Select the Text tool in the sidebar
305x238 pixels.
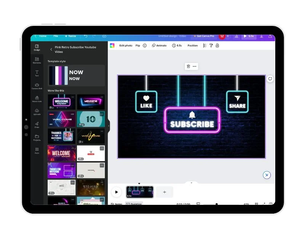point(37,73)
